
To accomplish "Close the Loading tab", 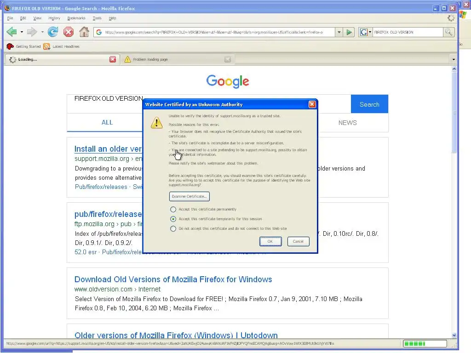I will click(x=113, y=59).
